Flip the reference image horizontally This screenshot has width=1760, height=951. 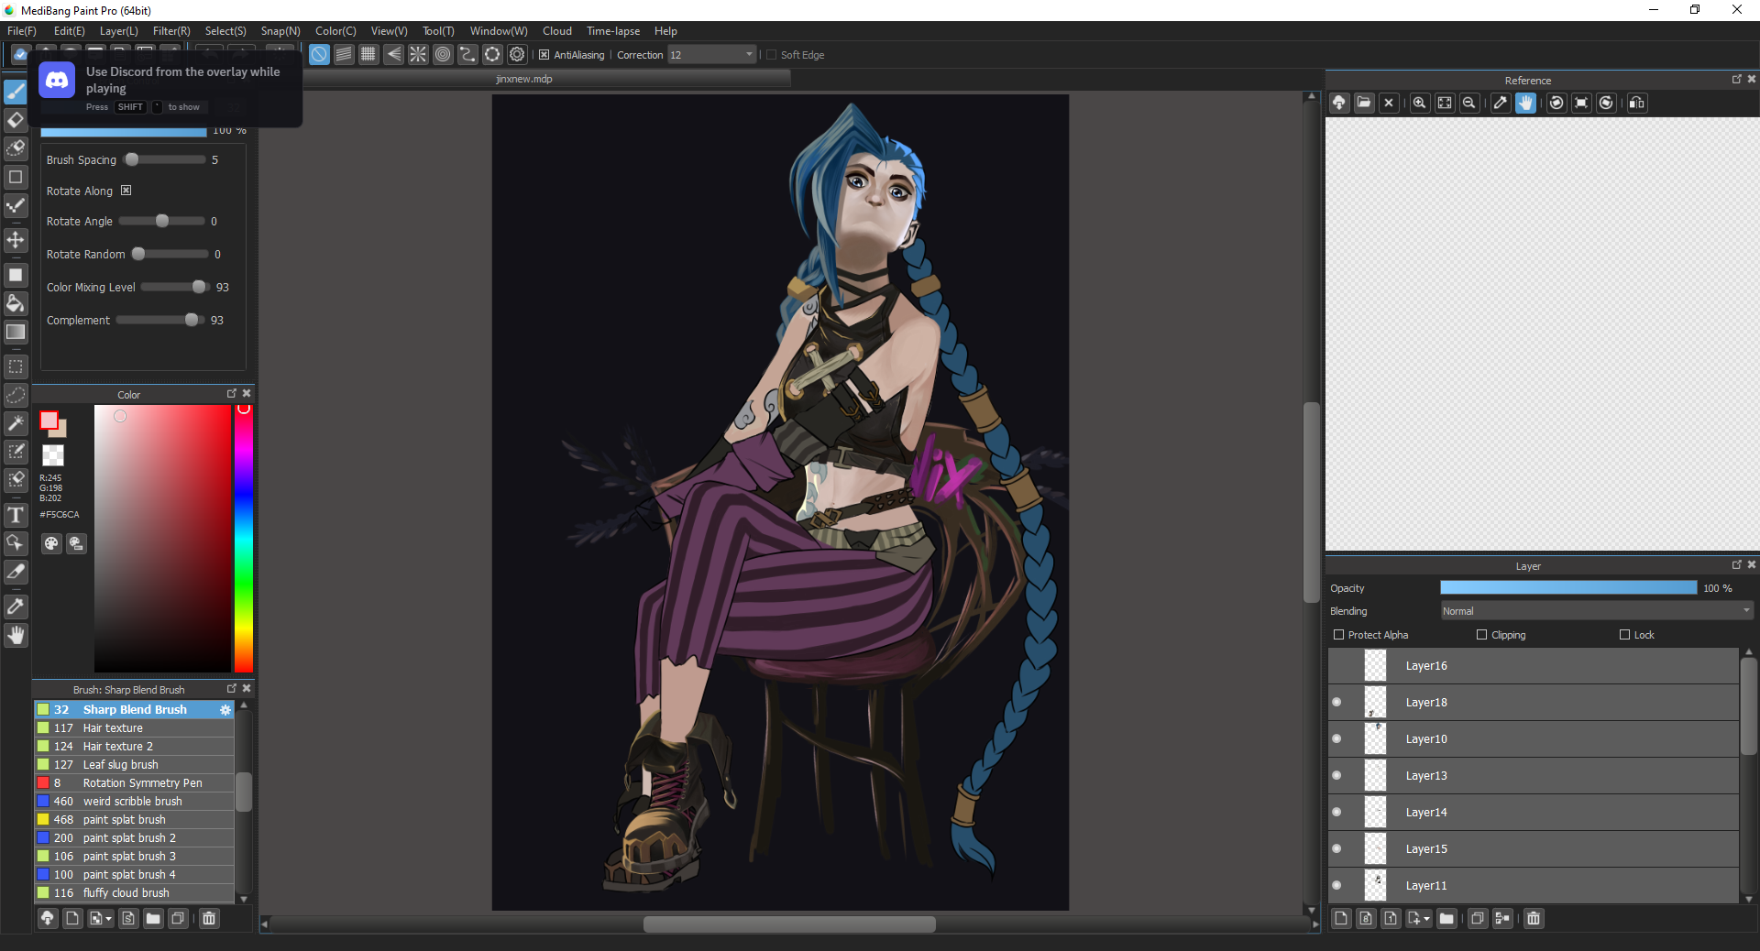(x=1637, y=103)
